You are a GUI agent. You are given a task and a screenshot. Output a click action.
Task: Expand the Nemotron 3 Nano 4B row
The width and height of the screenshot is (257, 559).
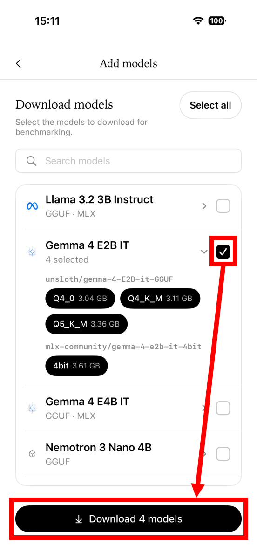[204, 454]
